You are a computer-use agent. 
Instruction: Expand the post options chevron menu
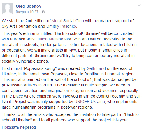coord(139,5)
